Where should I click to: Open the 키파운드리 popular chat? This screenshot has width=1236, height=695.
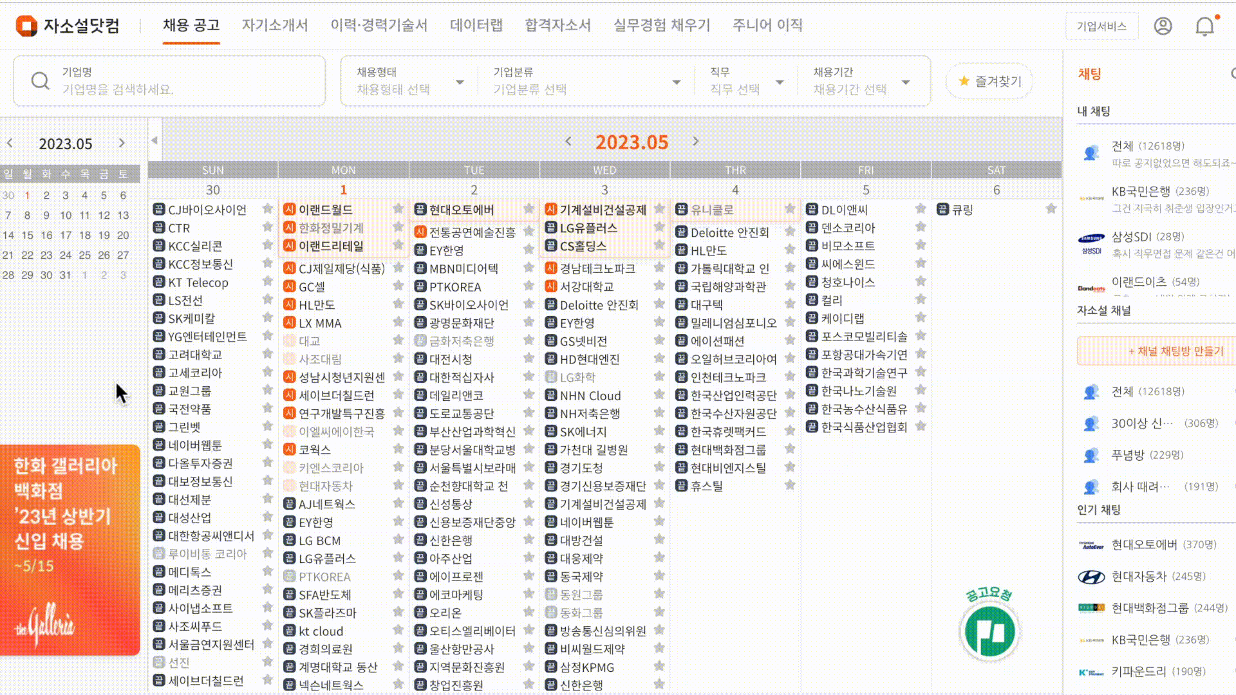click(x=1156, y=671)
